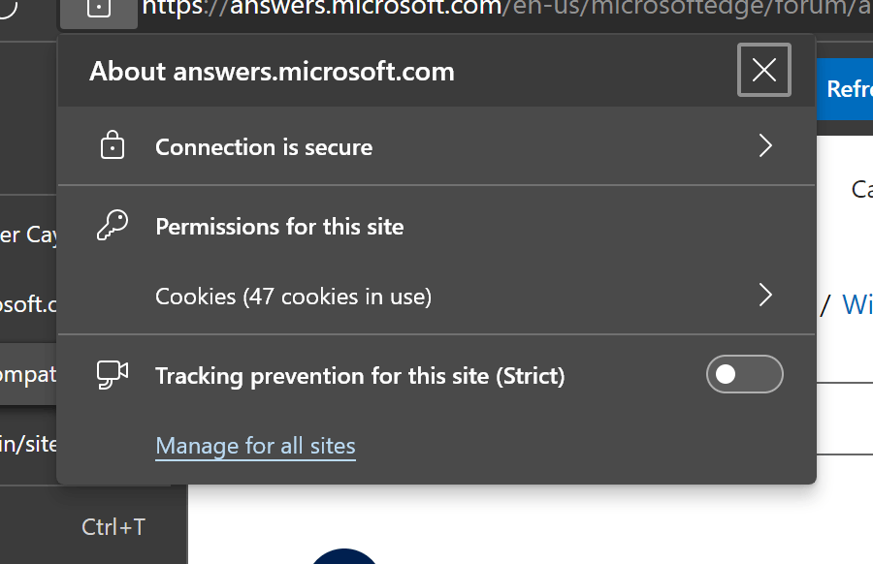Screen dimensions: 873x564
Task: Turn off tracking prevention toggle for this site
Action: coord(744,375)
